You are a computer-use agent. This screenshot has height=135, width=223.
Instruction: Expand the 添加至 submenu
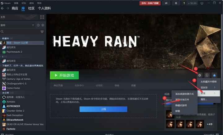tap(209, 88)
